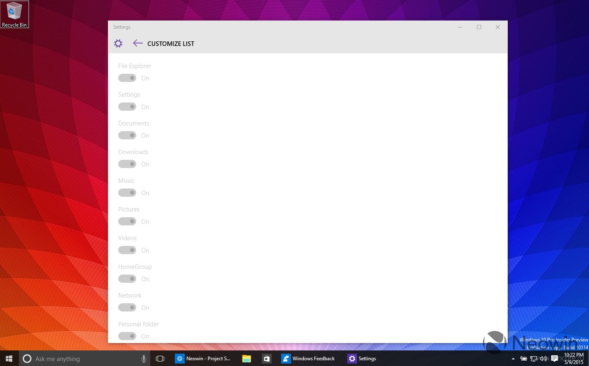This screenshot has width=589, height=366.
Task: Click the HomeGroup label text
Action: pos(135,267)
